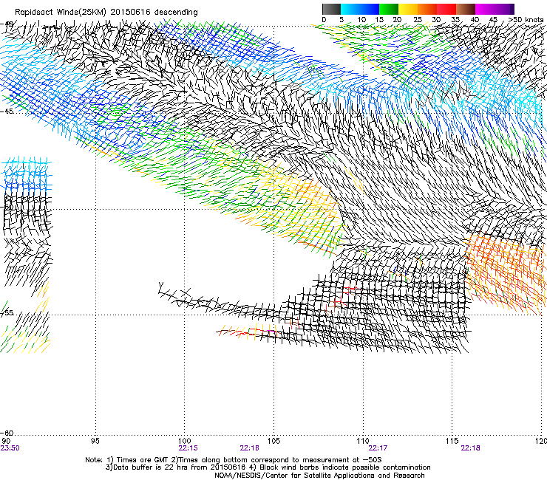The height and width of the screenshot is (480, 547).
Task: Click the longitude label 105
Action: coord(273,441)
